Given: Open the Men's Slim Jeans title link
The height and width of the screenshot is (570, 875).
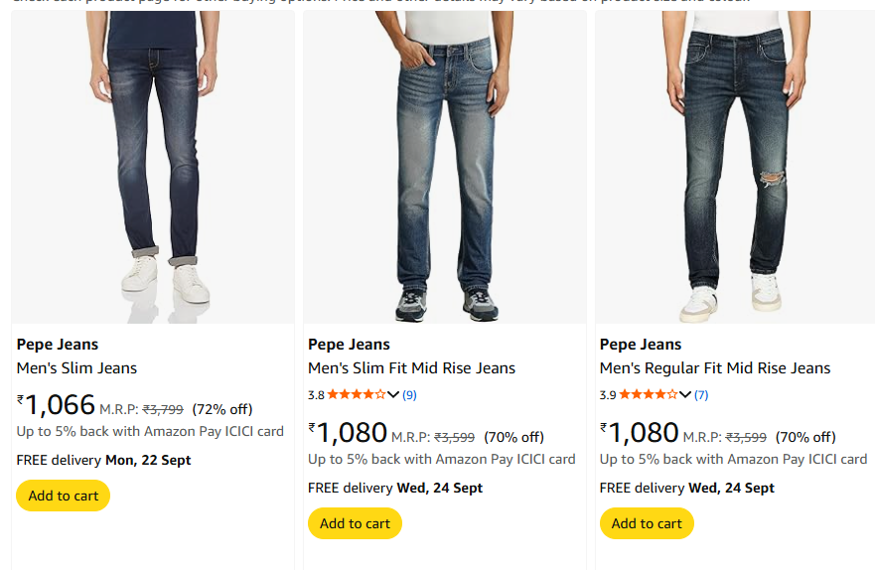Looking at the screenshot, I should (x=76, y=367).
